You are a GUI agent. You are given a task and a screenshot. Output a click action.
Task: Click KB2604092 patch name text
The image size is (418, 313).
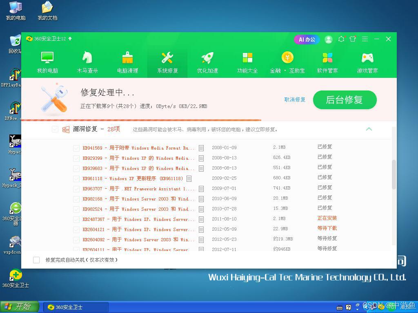click(x=139, y=239)
